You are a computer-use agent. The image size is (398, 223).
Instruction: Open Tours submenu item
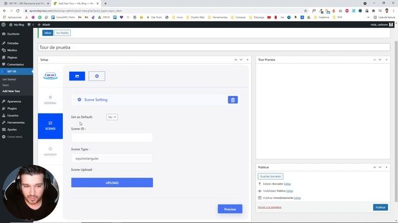click(x=6, y=85)
